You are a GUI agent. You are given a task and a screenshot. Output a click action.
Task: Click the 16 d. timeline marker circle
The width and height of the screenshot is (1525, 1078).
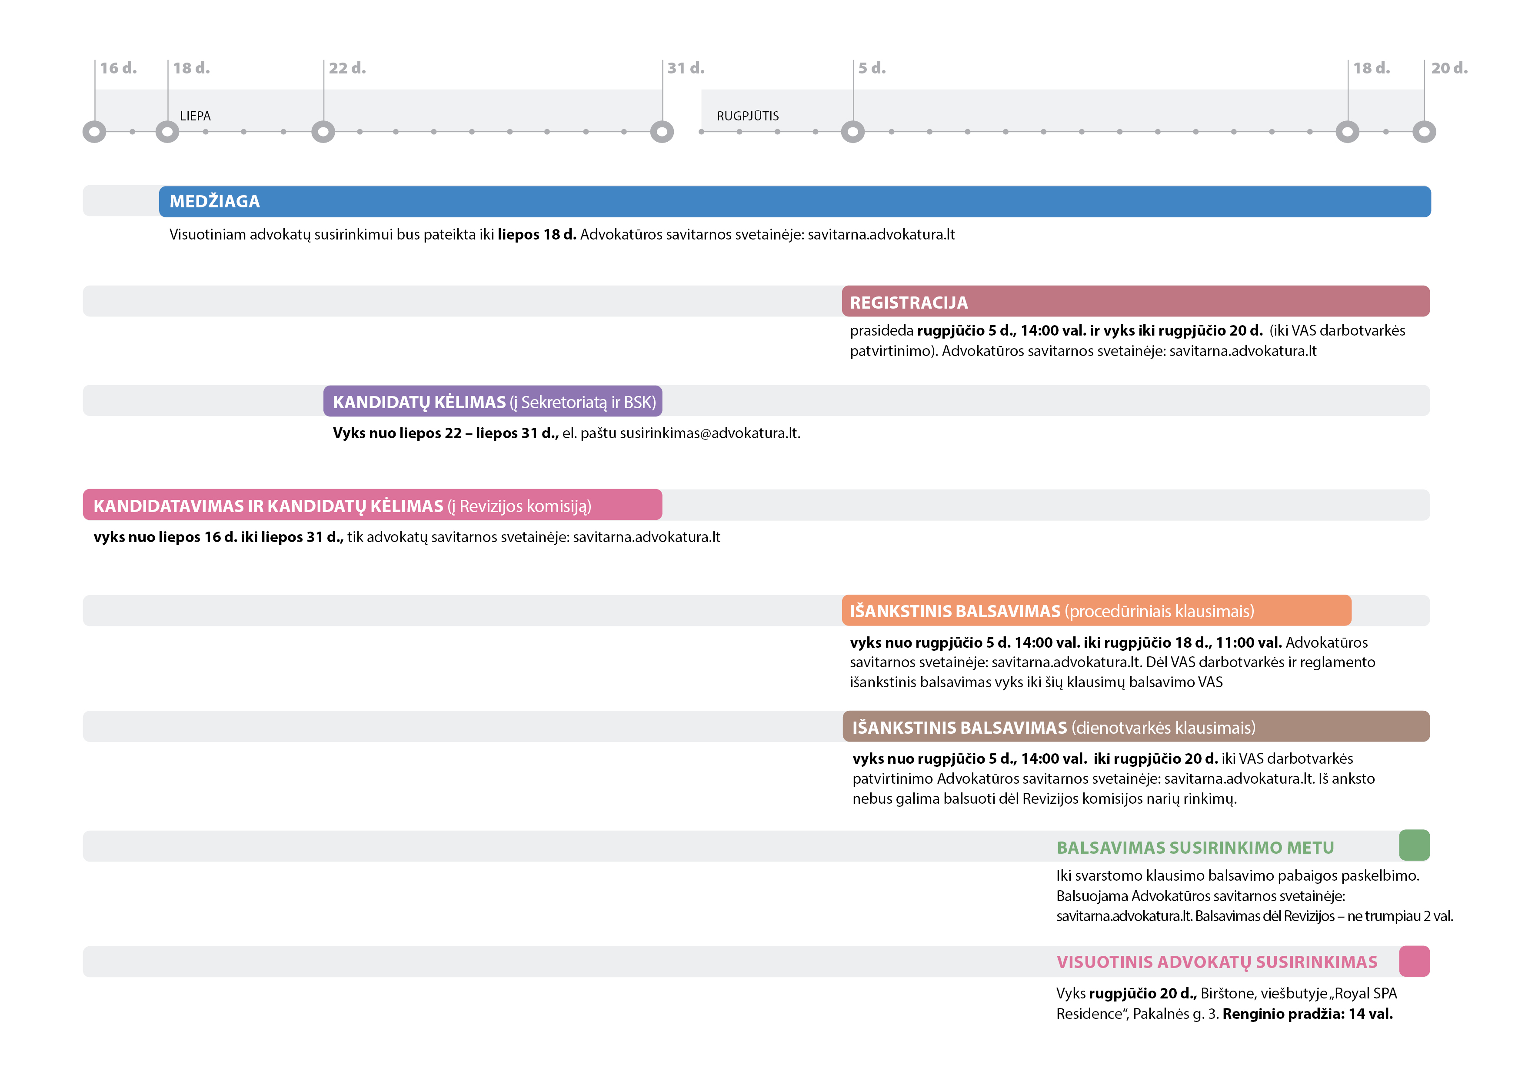pyautogui.click(x=94, y=132)
